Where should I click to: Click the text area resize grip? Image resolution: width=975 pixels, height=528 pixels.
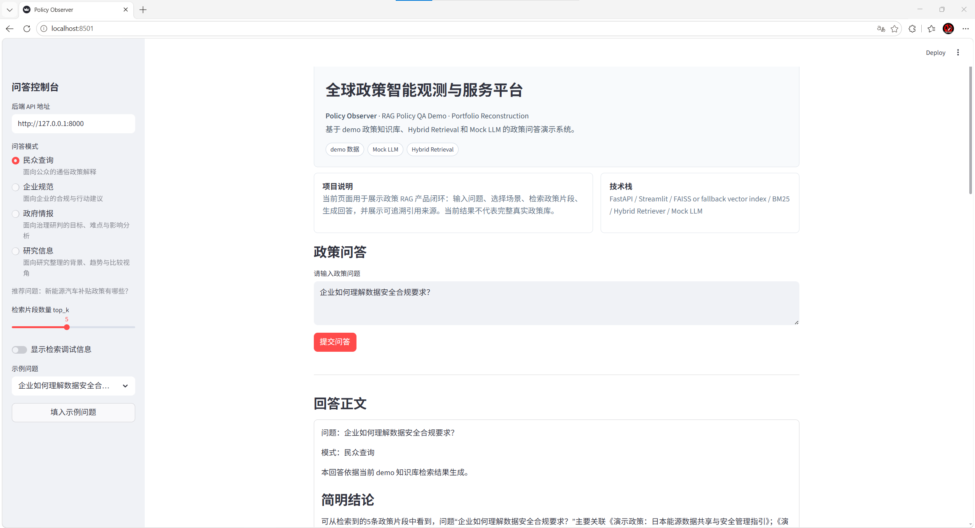[796, 322]
